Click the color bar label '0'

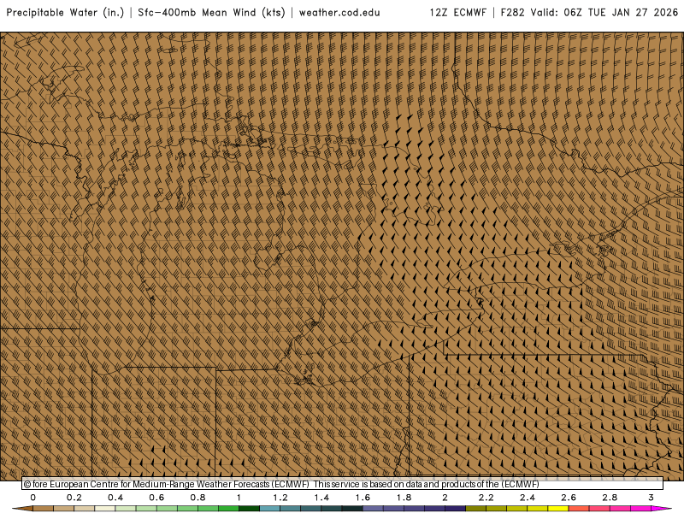coord(32,498)
